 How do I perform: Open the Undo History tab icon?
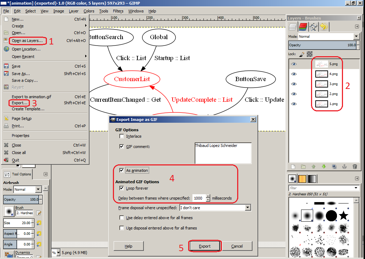(323, 27)
